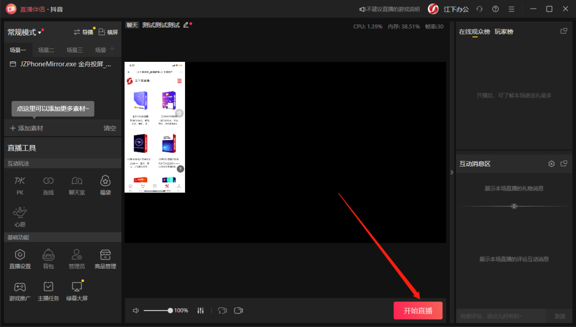
Task: Mute the speaker volume icon
Action: (135, 311)
